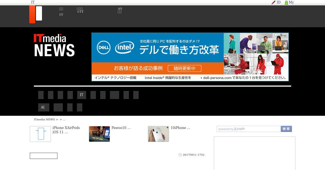Open the iPhone X outline article thumbnail
325x170 pixels.
click(x=40, y=134)
